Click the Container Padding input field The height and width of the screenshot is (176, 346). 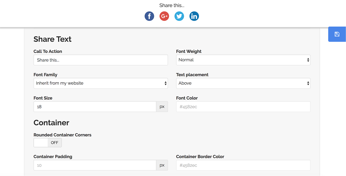pos(95,165)
